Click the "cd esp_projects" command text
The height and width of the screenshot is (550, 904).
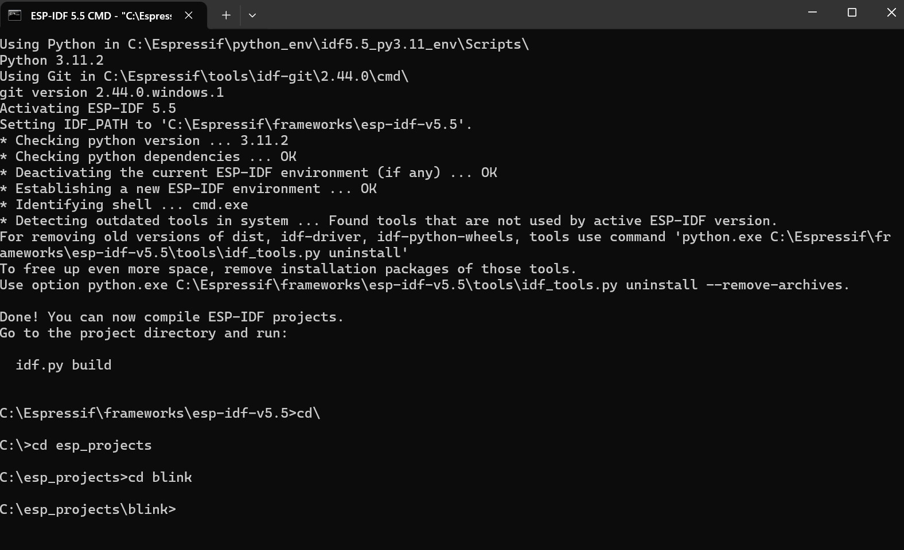tap(92, 445)
